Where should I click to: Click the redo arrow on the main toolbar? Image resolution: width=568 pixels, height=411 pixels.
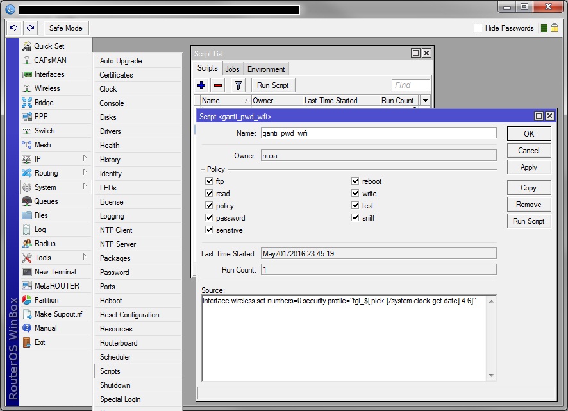[30, 28]
